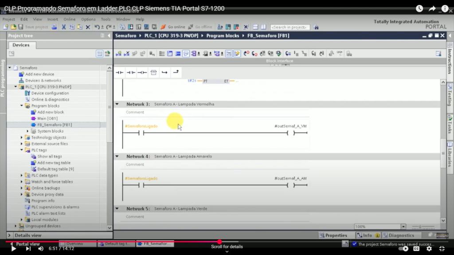Click the Print icon in main toolbar

click(x=54, y=27)
